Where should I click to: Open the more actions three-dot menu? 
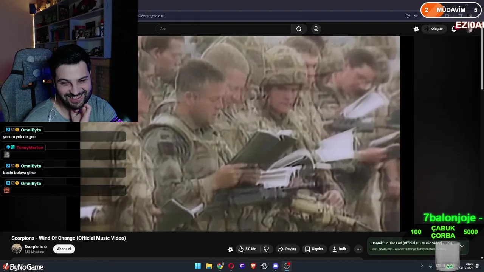pos(358,249)
